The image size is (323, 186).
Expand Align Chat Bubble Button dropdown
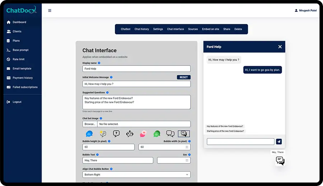click(x=136, y=175)
